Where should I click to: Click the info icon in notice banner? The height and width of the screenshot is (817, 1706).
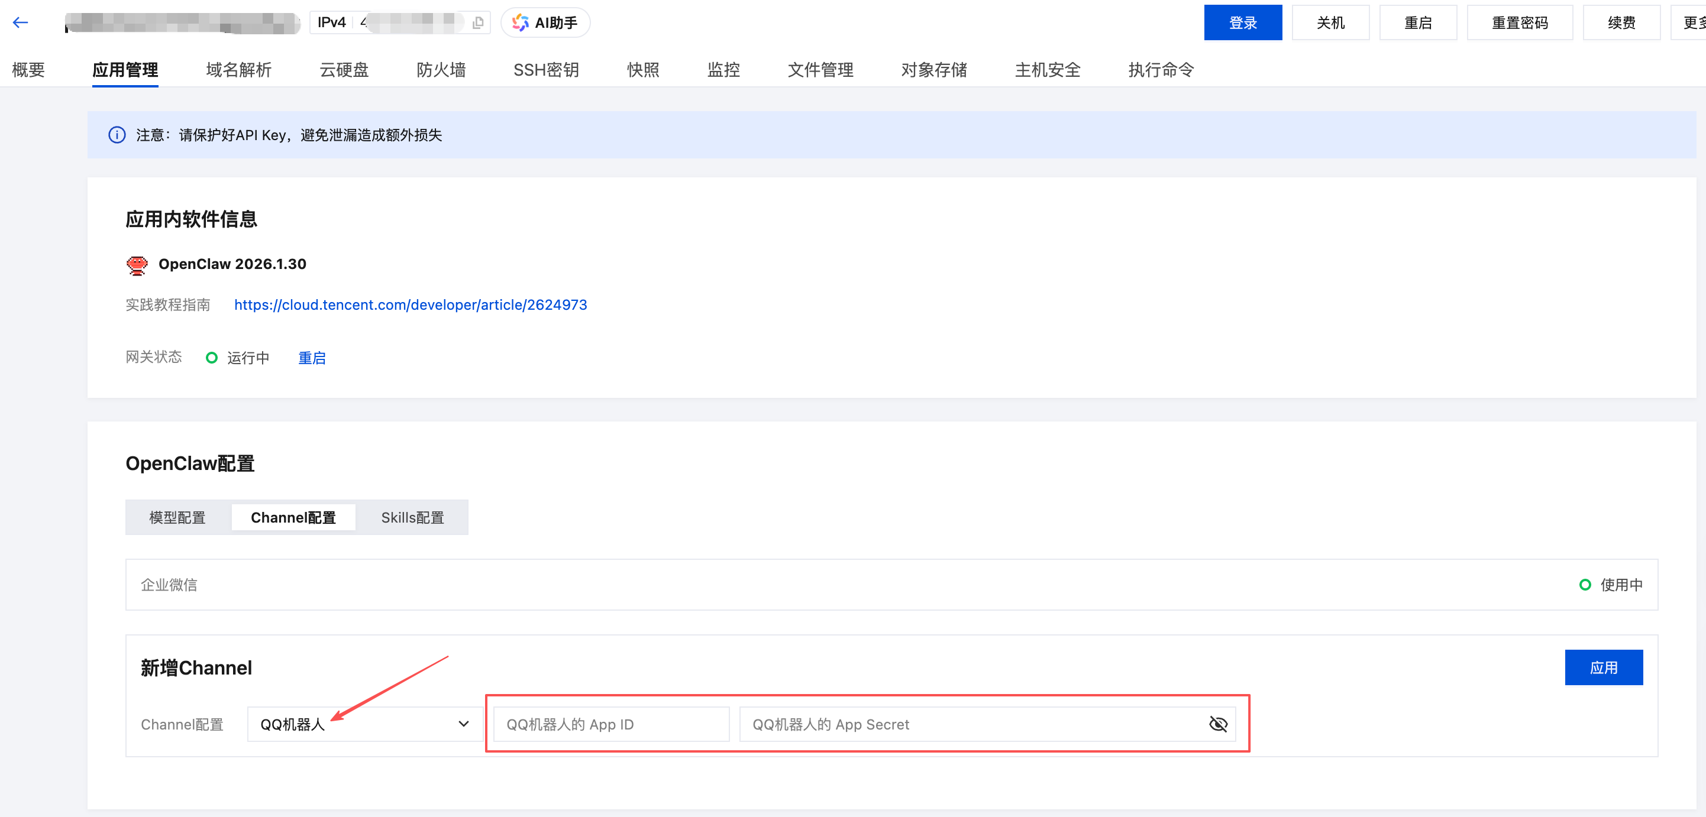click(x=117, y=135)
